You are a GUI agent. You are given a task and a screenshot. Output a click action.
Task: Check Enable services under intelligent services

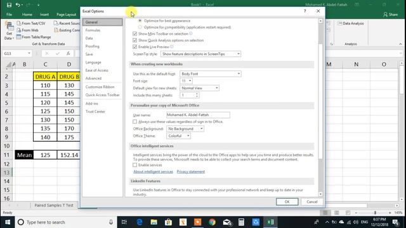pos(134,165)
